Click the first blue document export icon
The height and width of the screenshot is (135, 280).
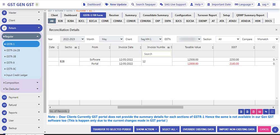pyautogui.click(x=241, y=112)
